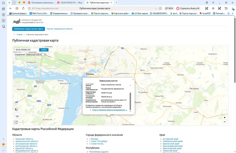The width and height of the screenshot is (236, 153).
Task: Open the map layers icon
Action: click(17, 116)
